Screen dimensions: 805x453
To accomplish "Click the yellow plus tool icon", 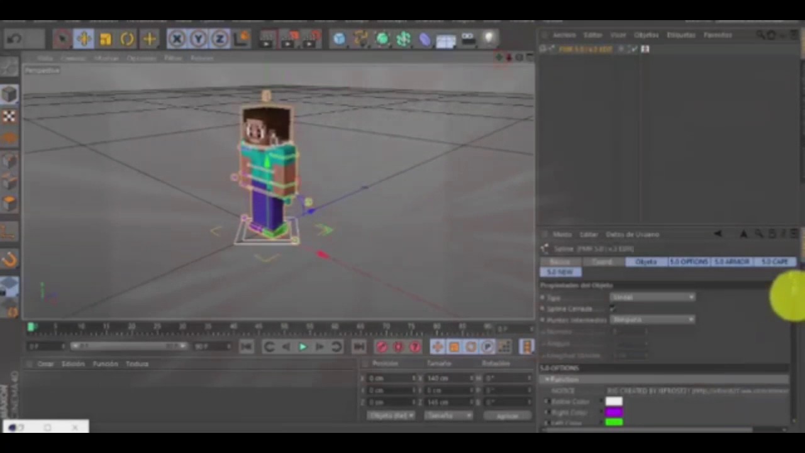I will coord(149,39).
